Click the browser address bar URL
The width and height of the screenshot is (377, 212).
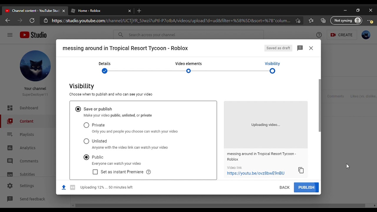[171, 21]
